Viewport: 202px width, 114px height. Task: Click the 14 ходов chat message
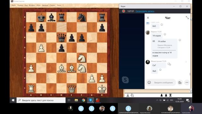(157, 35)
